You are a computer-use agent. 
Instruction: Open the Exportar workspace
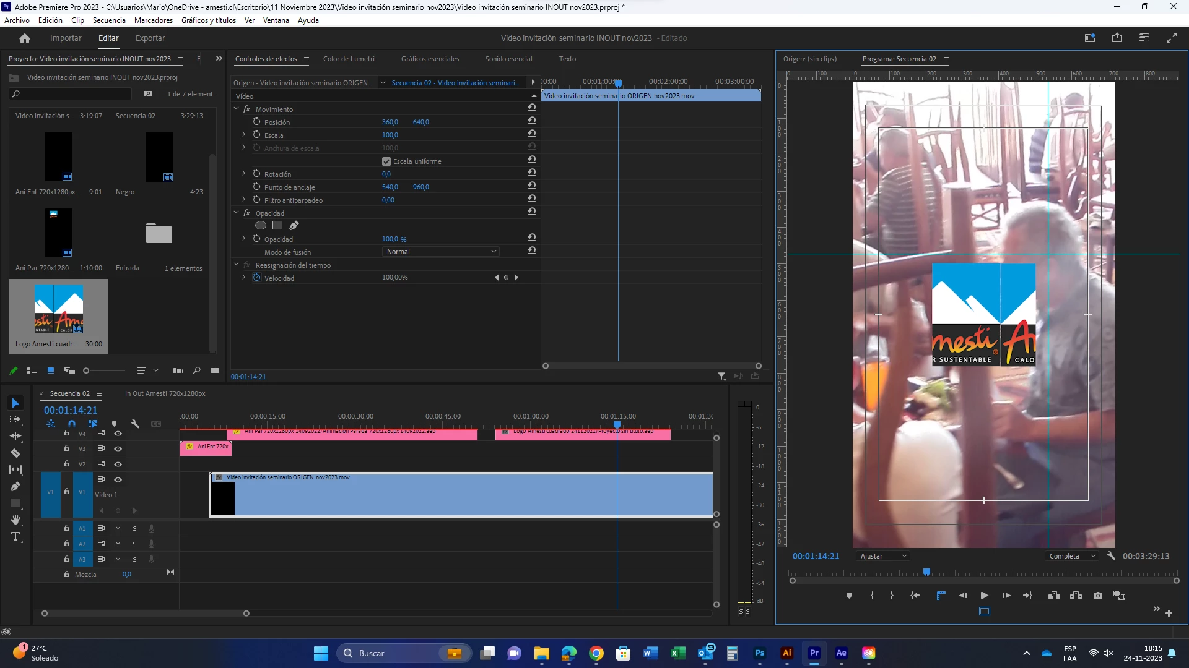(x=150, y=38)
